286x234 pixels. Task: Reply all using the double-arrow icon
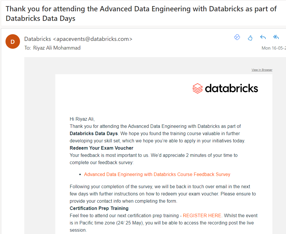click(x=276, y=37)
